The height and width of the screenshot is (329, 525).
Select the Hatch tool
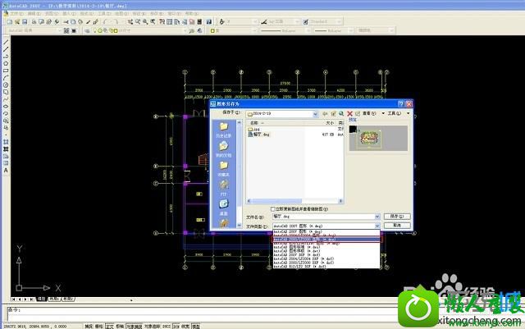click(x=6, y=142)
